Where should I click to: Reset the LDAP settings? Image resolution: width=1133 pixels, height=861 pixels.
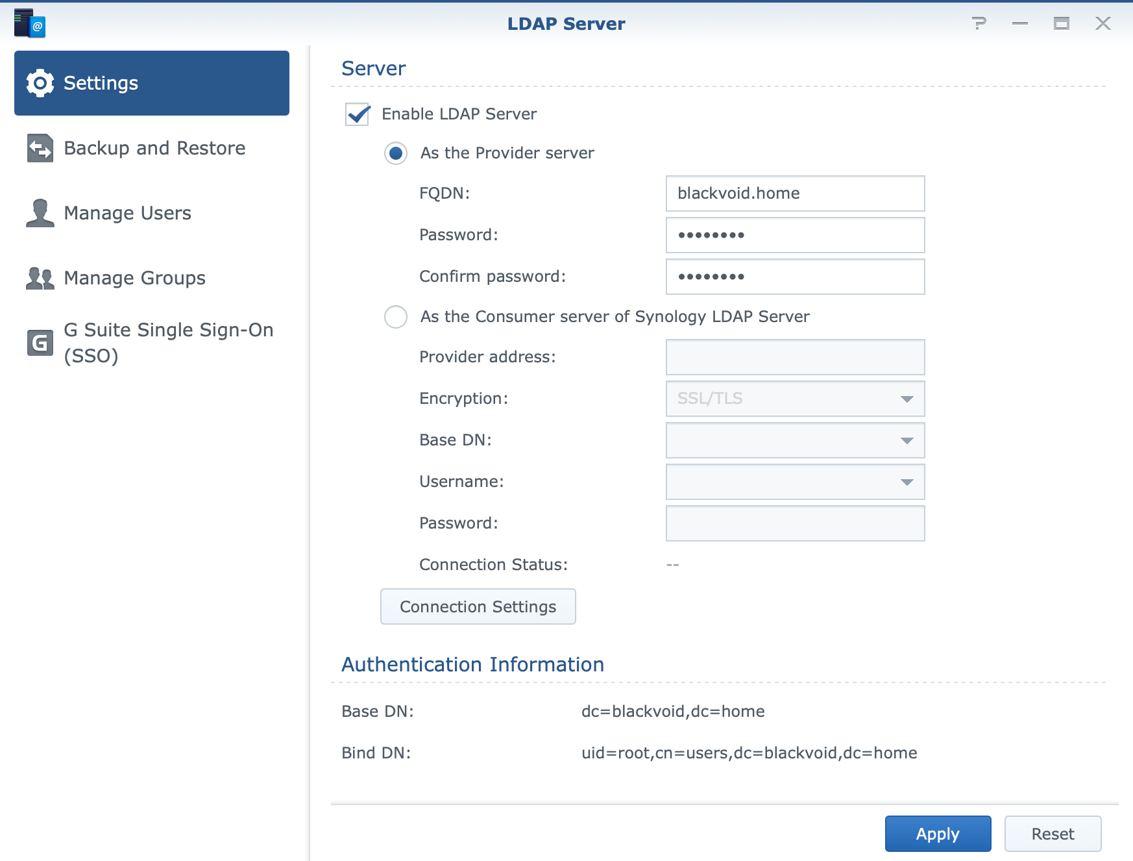click(x=1053, y=834)
